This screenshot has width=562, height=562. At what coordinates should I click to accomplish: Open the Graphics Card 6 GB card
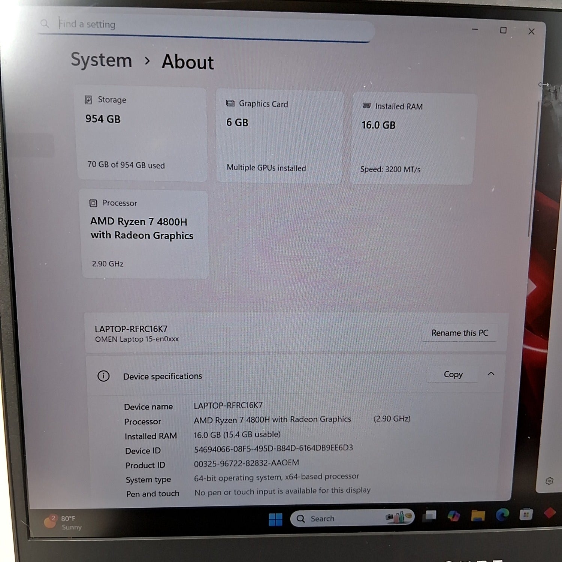pos(280,136)
